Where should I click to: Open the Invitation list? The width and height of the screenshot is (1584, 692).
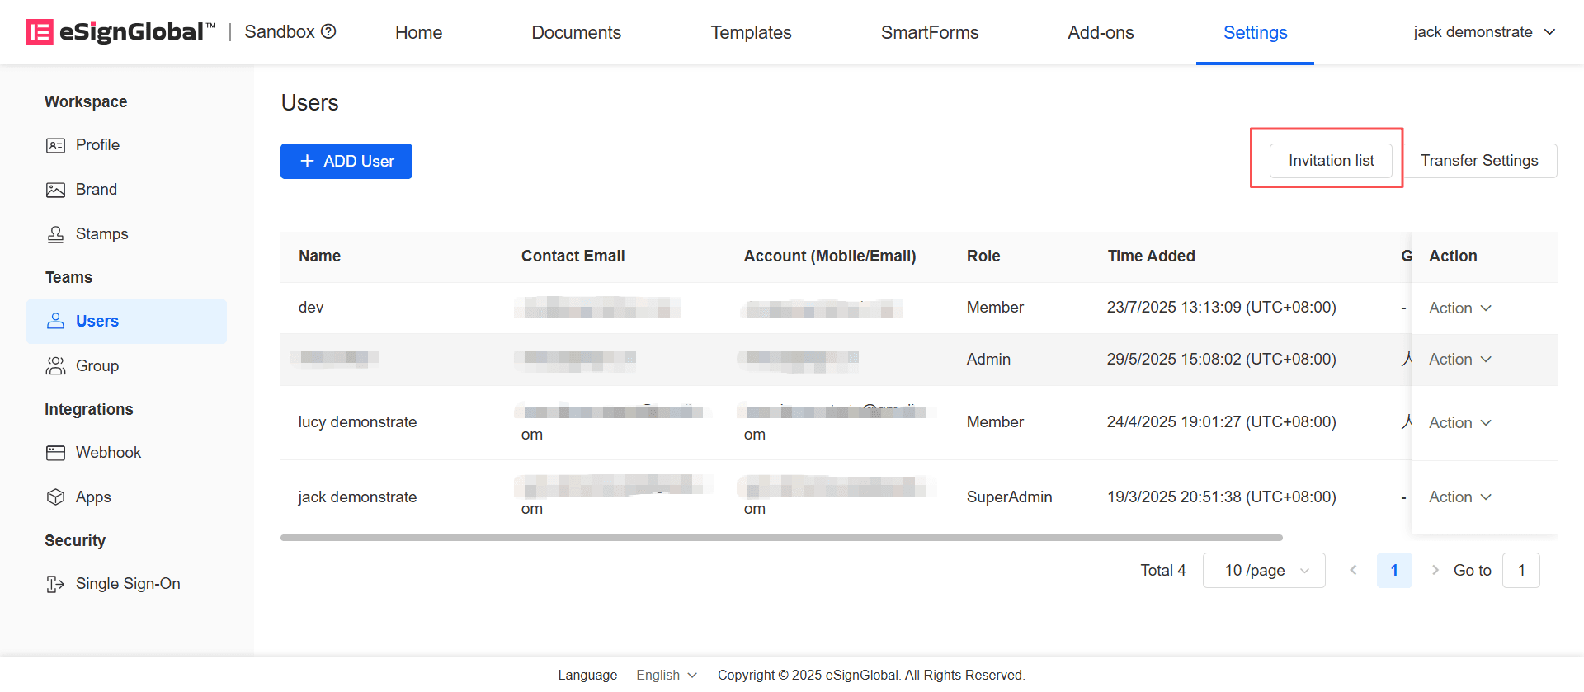click(1331, 161)
